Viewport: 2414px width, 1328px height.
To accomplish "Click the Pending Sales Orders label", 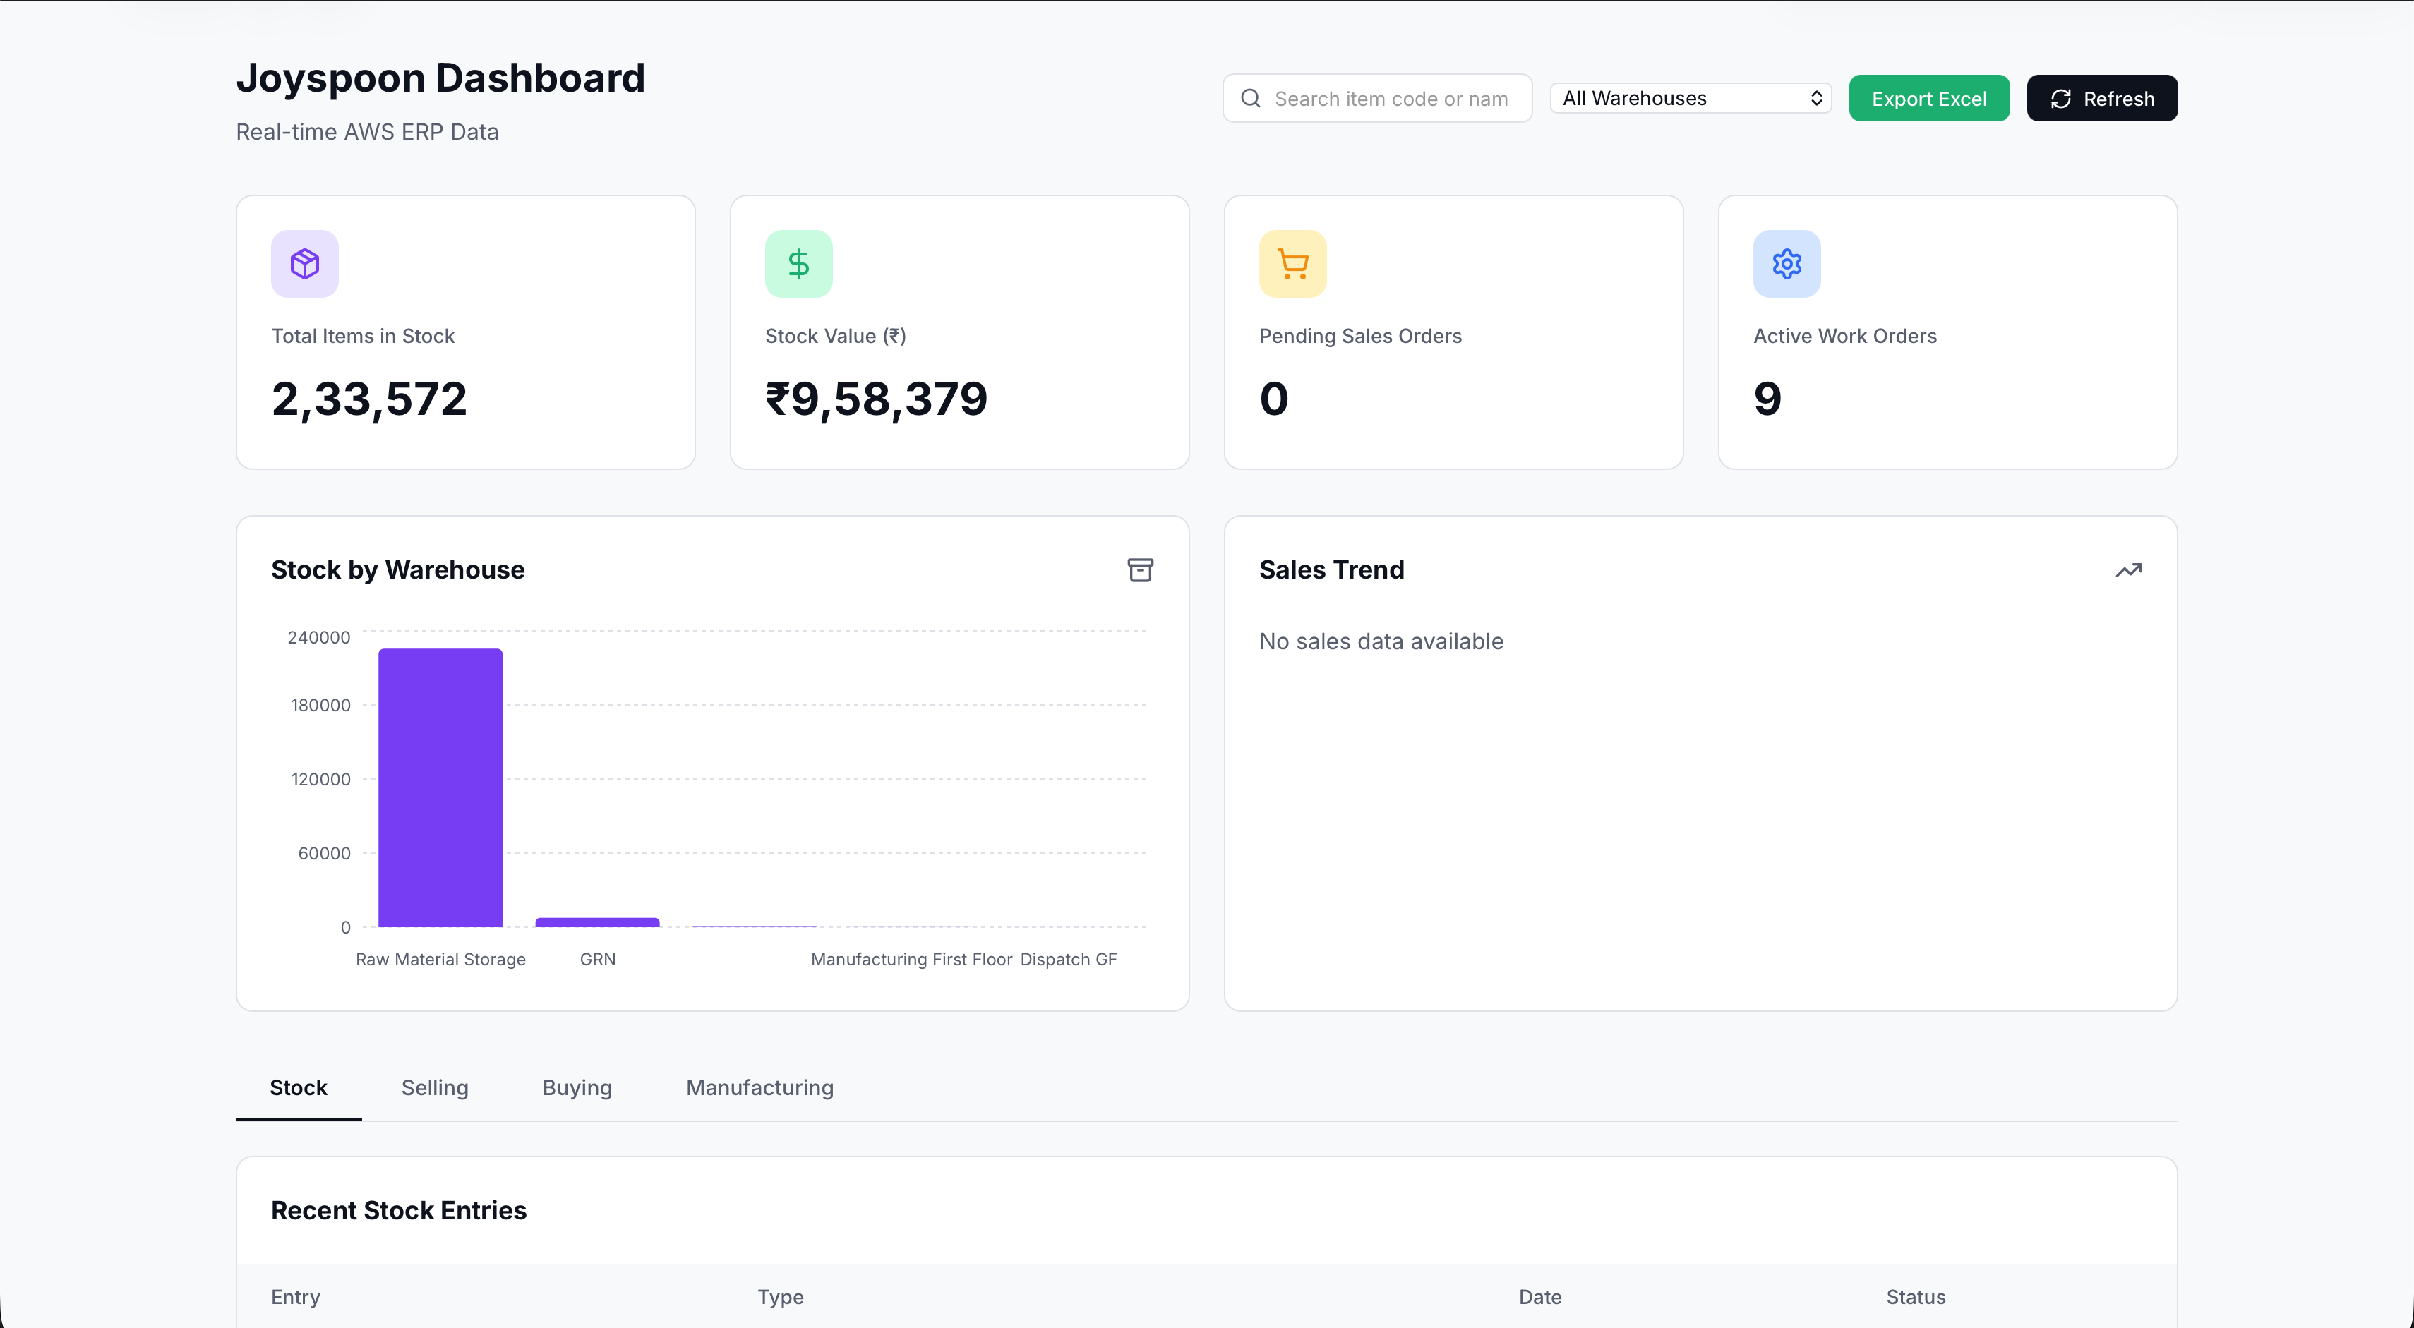I will point(1359,336).
